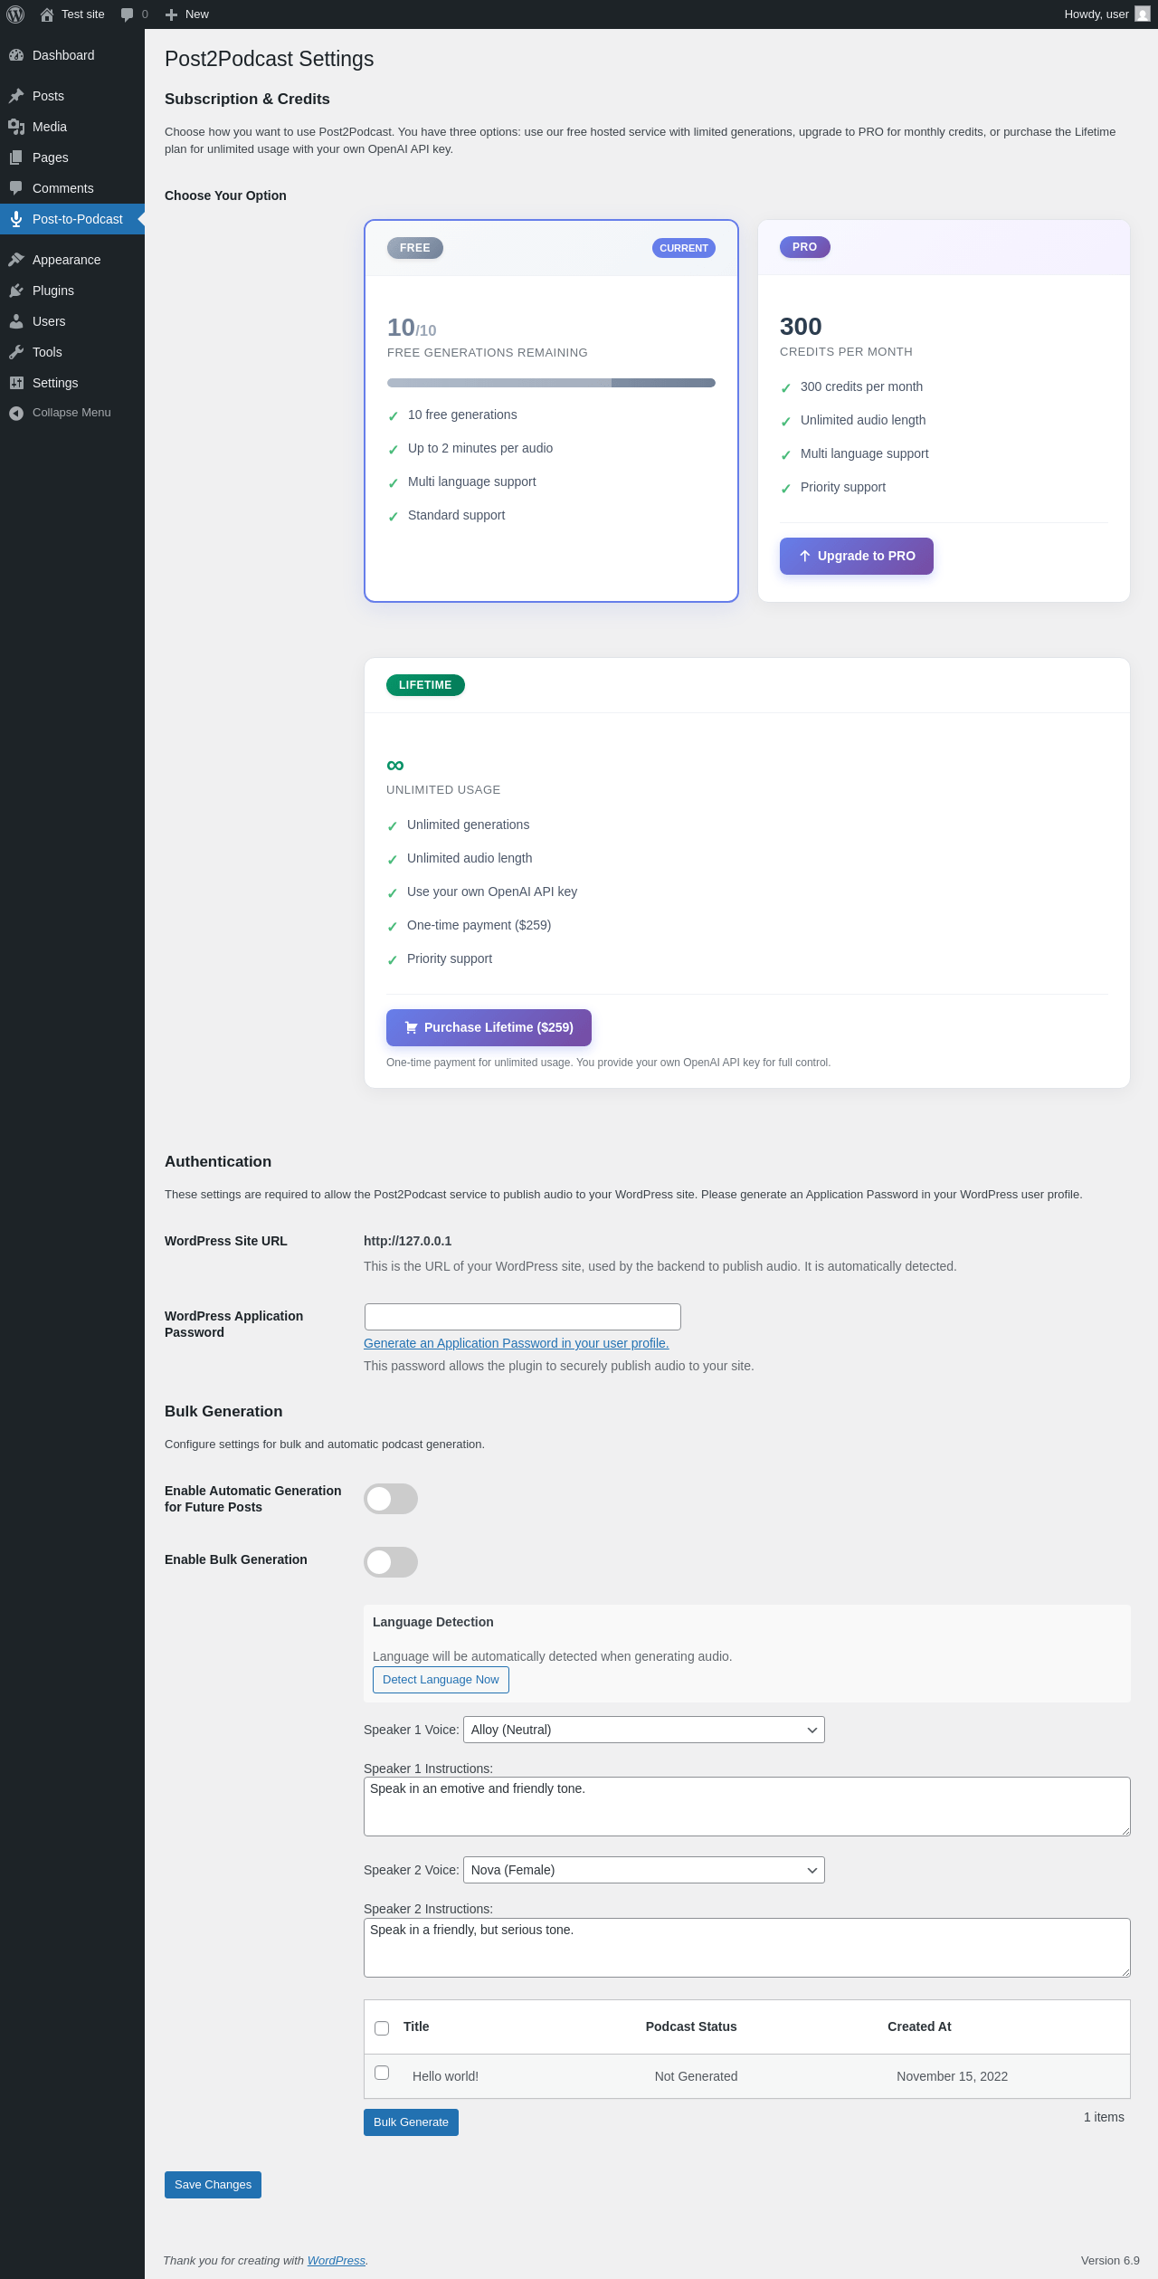The image size is (1158, 2279).
Task: Open the Test site home icon
Action: pyautogui.click(x=47, y=14)
